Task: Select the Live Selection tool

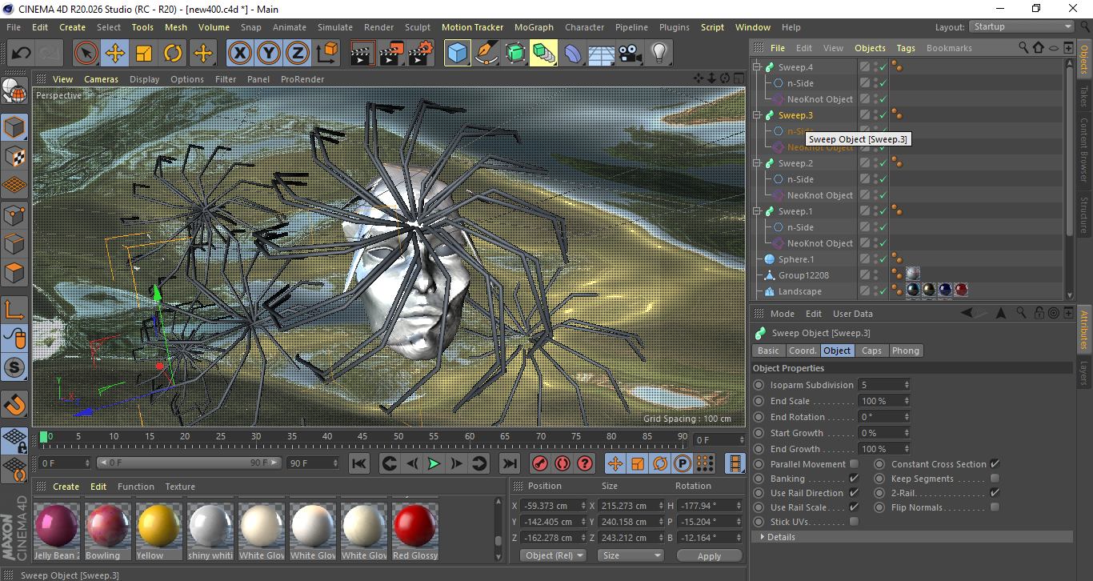Action: pyautogui.click(x=86, y=54)
